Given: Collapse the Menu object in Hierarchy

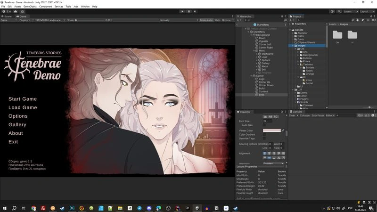Looking at the screenshot, I should click(x=254, y=51).
